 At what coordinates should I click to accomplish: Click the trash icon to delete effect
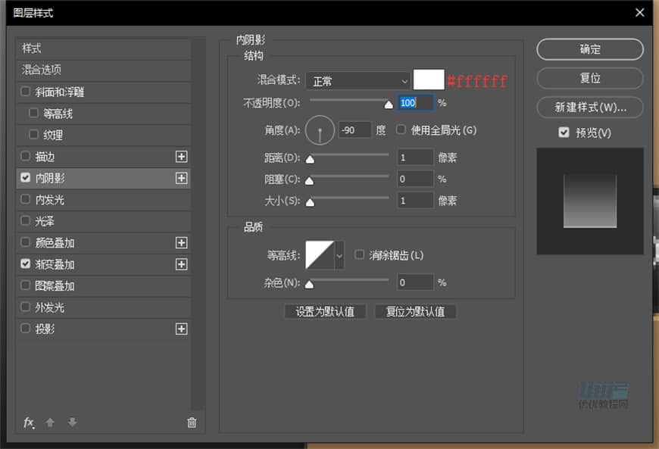[x=192, y=422]
